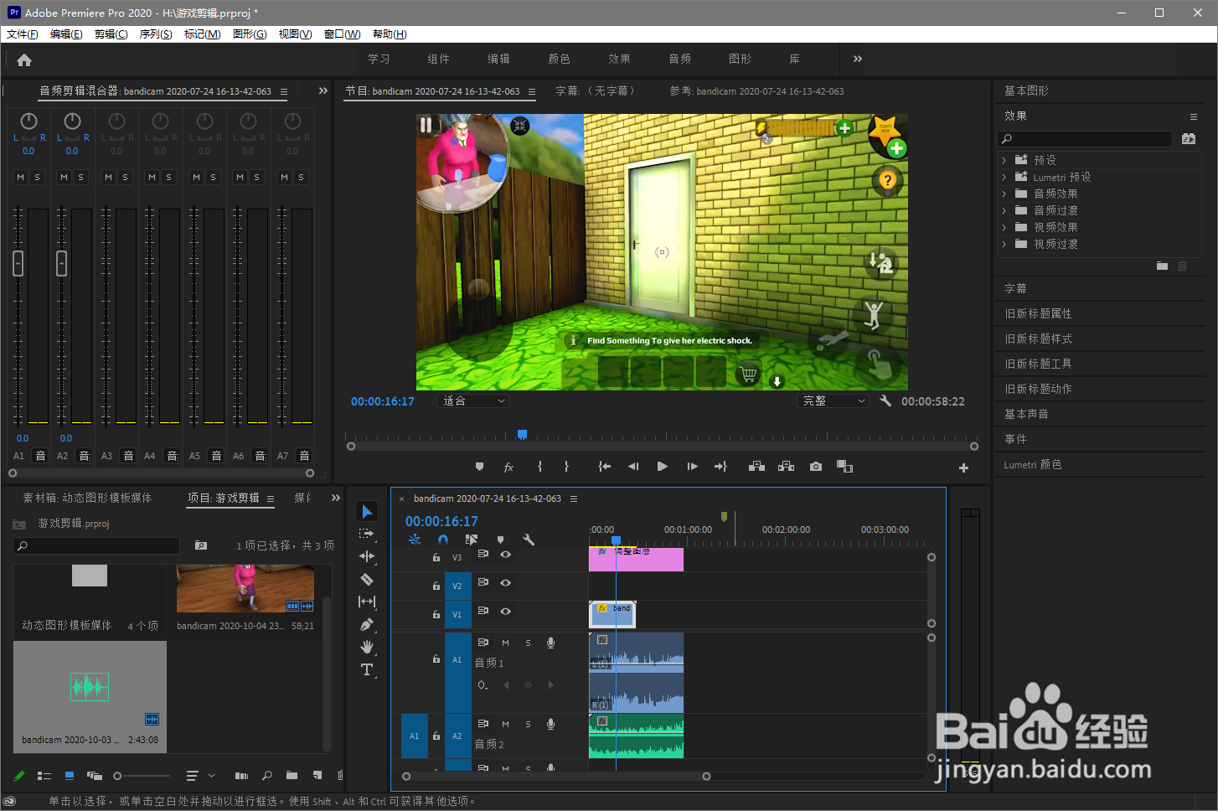Go to Out point
Image resolution: width=1218 pixels, height=811 pixels.
click(720, 467)
